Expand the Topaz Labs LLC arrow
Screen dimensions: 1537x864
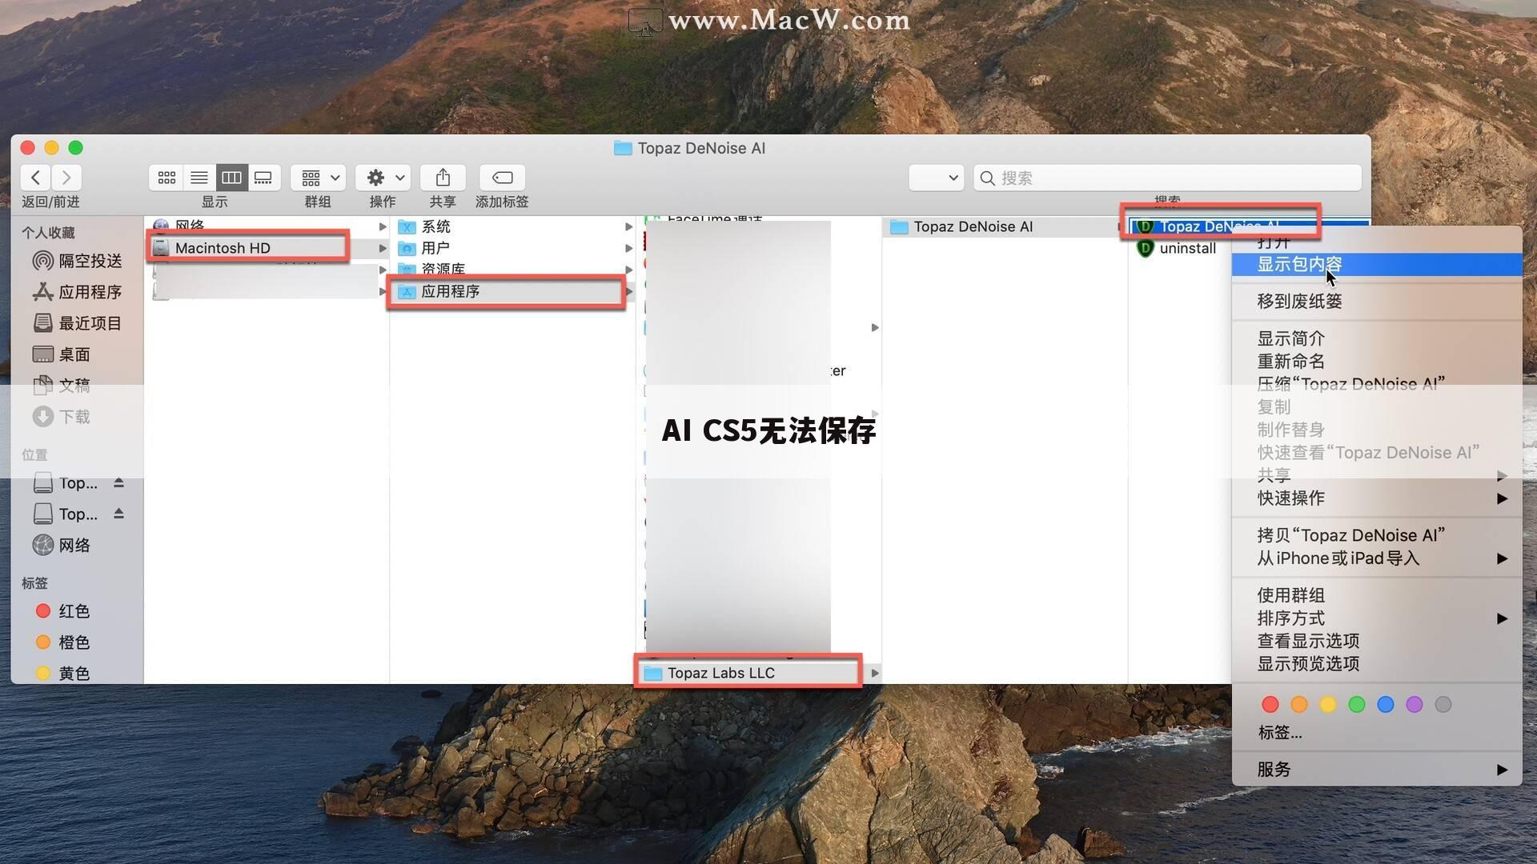[875, 674]
